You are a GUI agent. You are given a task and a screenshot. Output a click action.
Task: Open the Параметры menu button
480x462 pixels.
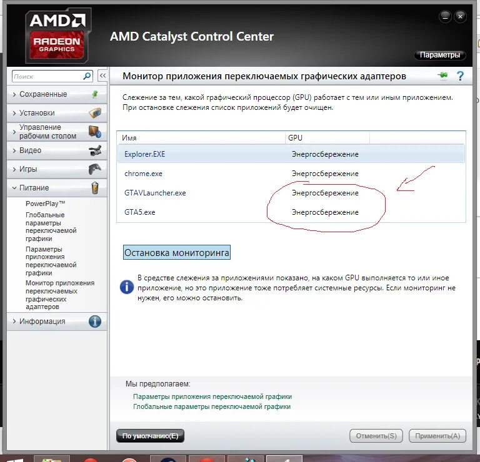[440, 55]
